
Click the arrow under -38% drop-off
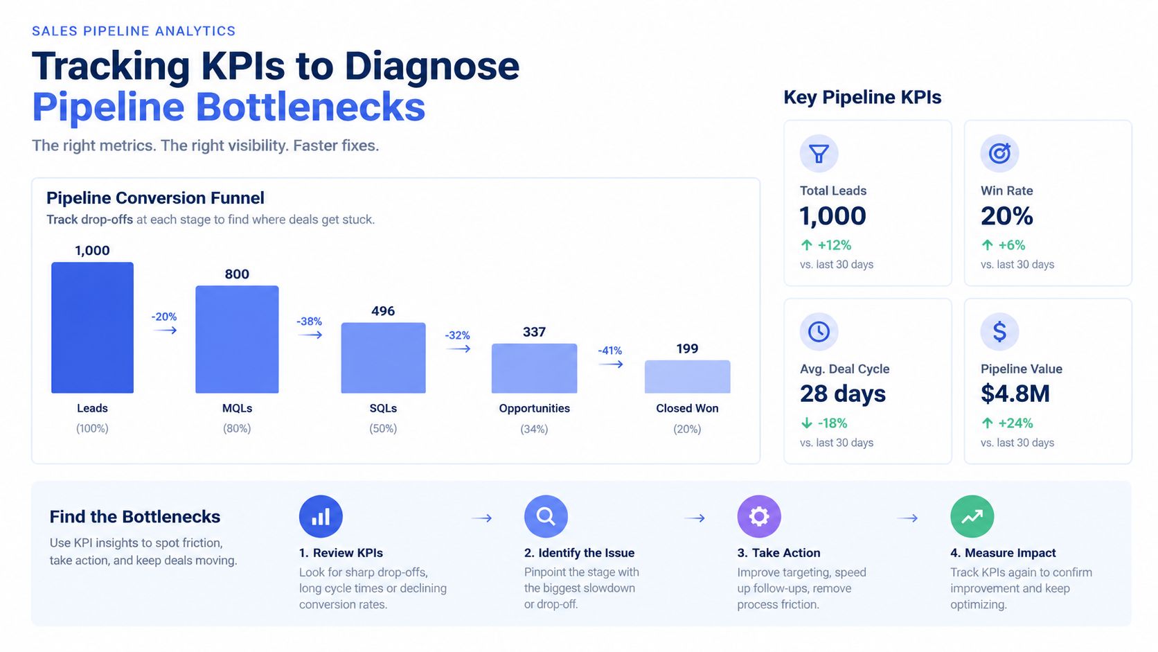click(x=310, y=335)
